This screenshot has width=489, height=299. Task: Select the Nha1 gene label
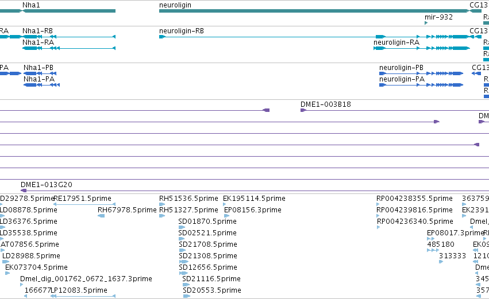pyautogui.click(x=31, y=5)
